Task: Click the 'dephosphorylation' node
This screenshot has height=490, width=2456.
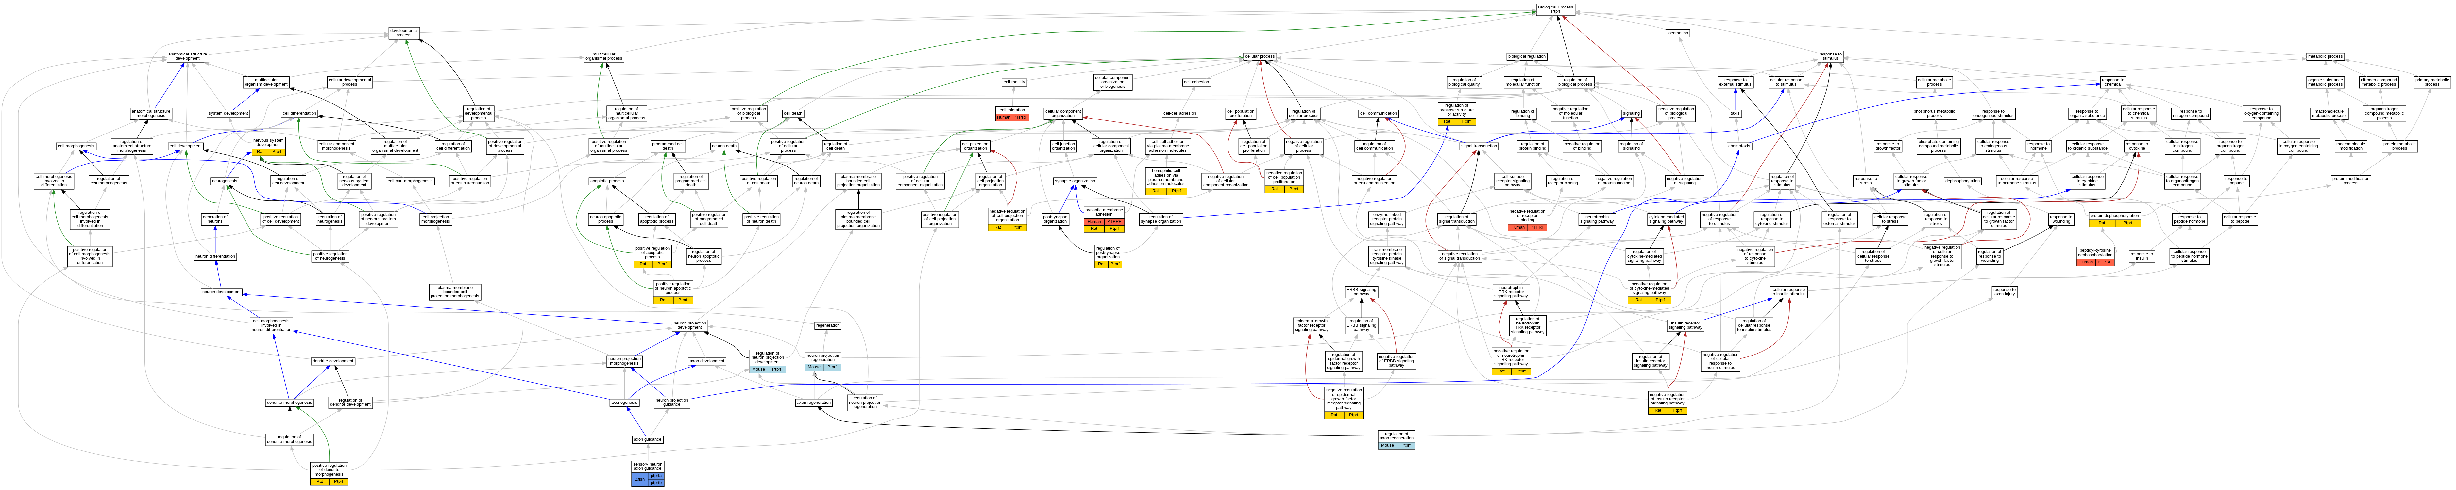Action: coord(1962,181)
